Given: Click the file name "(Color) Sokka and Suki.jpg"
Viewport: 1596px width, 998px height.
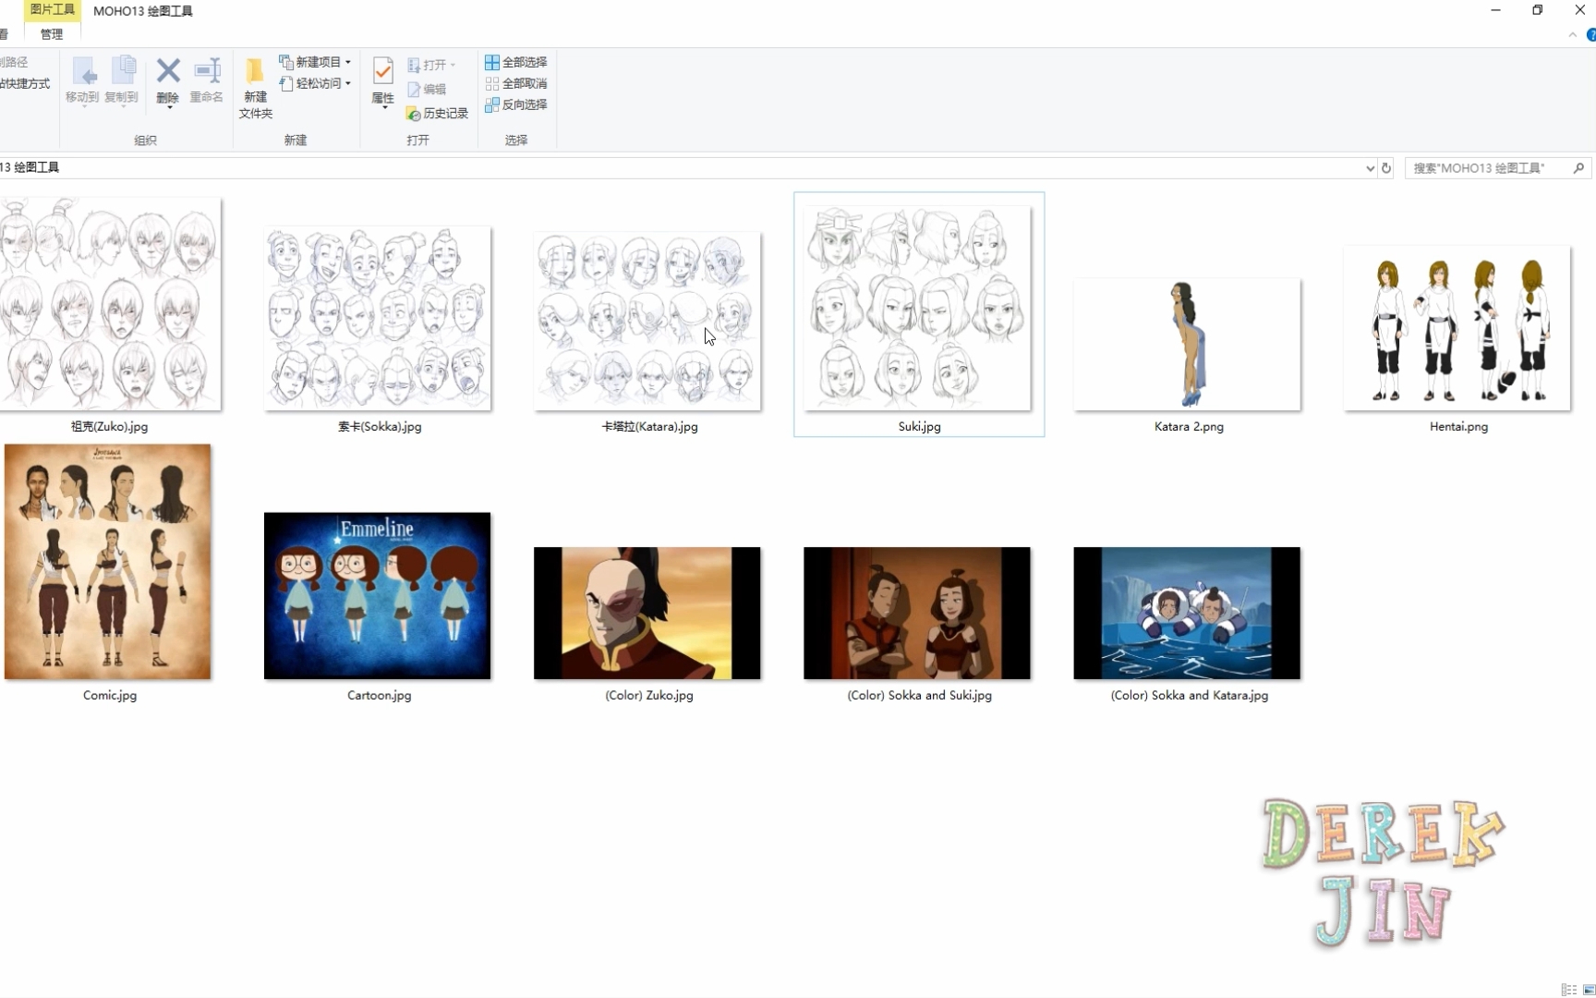Looking at the screenshot, I should [x=919, y=696].
